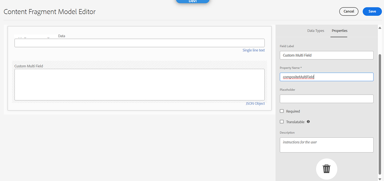The width and height of the screenshot is (384, 181).
Task: Click the empty Placeholder field
Action: point(326,98)
